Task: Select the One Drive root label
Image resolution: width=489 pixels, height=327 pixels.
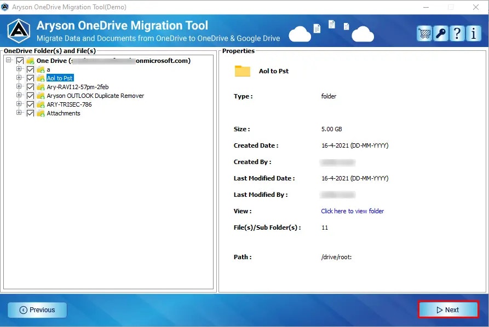Action: (113, 61)
